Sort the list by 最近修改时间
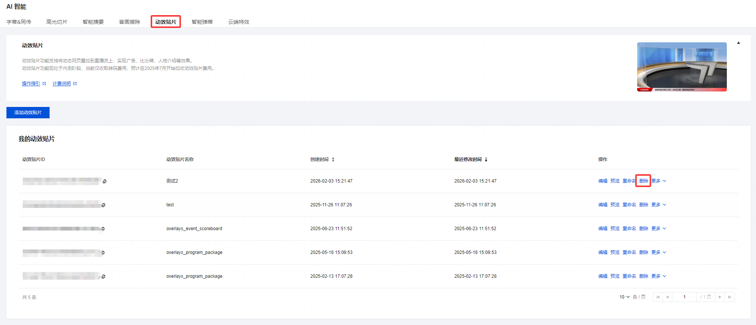 486,159
